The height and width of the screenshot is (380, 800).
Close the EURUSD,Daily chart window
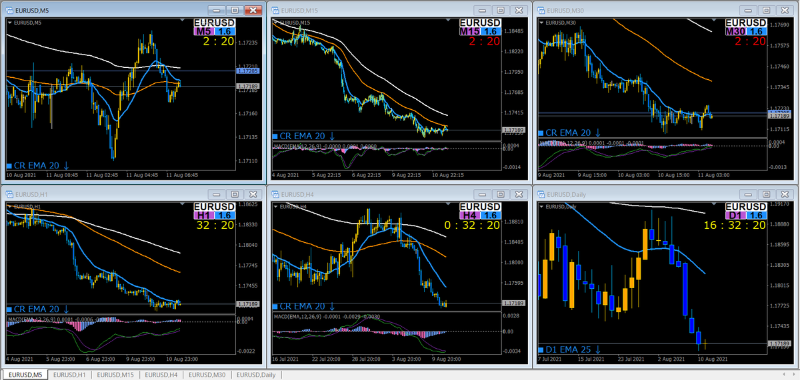pos(786,194)
